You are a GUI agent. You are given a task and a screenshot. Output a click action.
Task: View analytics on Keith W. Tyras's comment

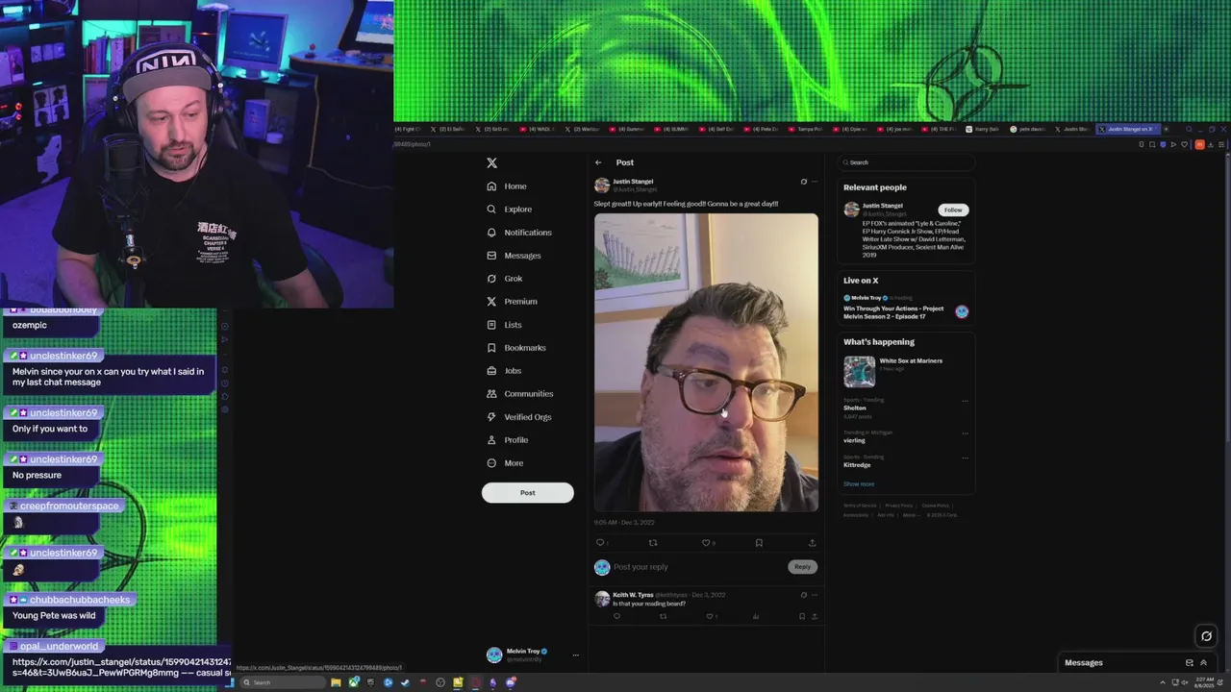pos(756,616)
